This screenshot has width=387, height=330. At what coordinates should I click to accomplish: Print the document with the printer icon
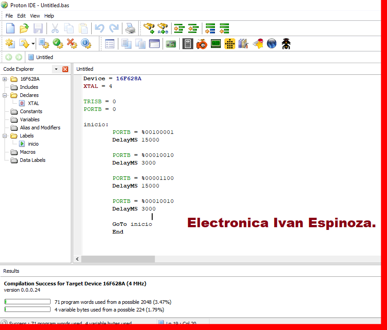[131, 28]
